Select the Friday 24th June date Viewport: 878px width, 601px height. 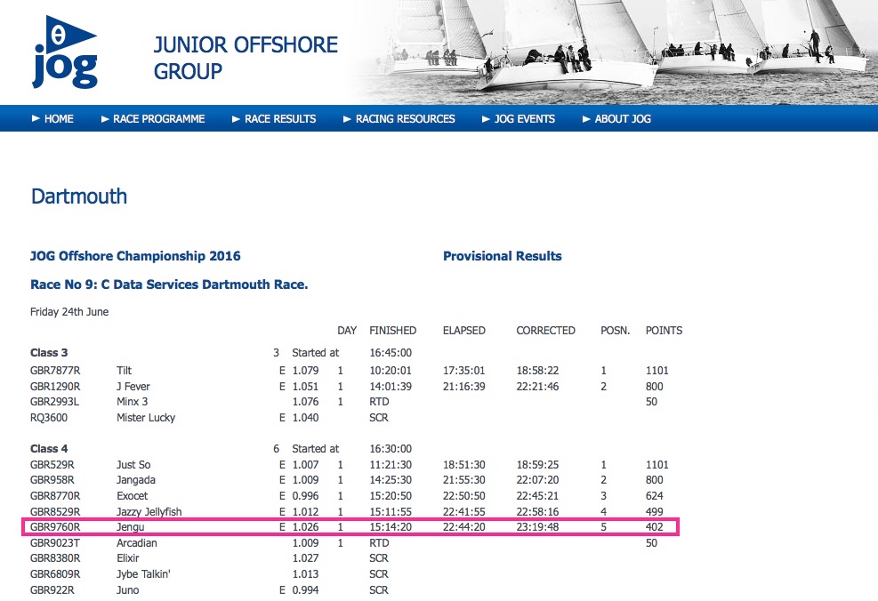(69, 312)
